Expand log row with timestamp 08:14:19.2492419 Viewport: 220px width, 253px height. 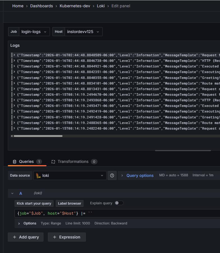[x=14, y=111]
